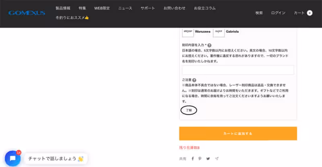The height and width of the screenshot is (167, 322).
Task: Open the WEB限定 menu item
Action: [x=102, y=8]
